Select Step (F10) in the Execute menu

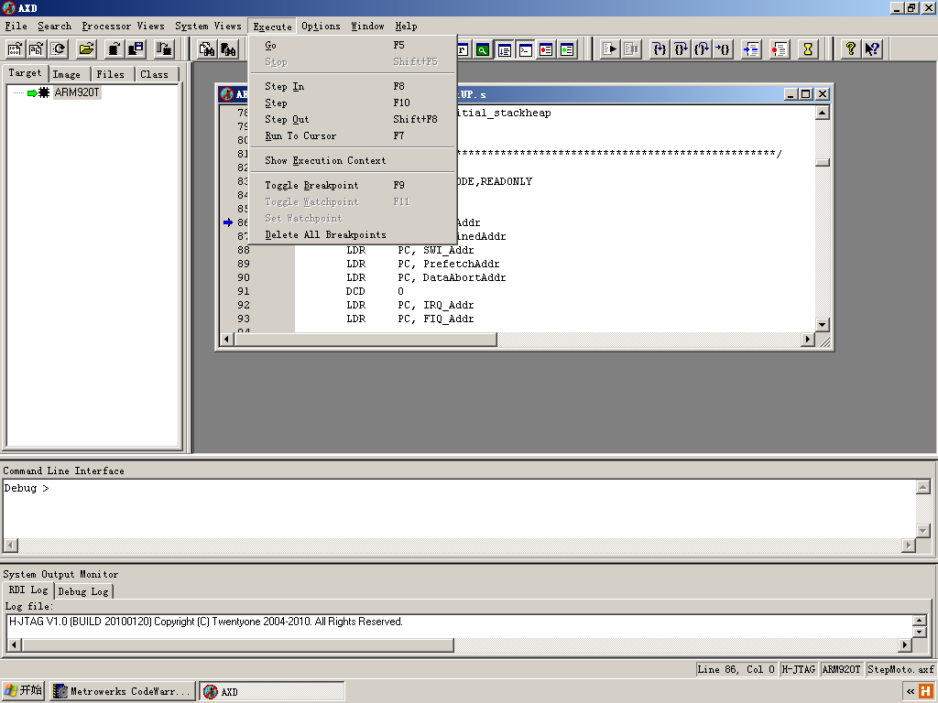tap(353, 103)
